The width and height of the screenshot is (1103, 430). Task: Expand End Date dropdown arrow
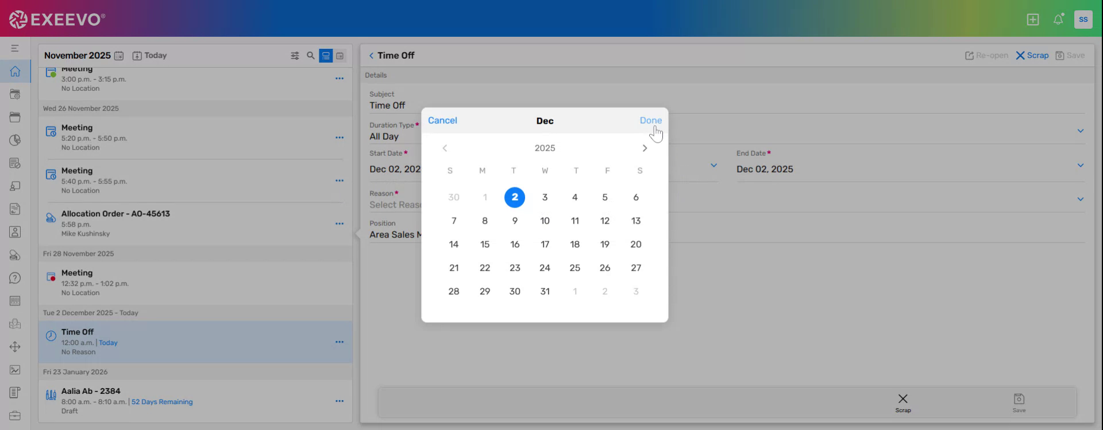tap(1080, 166)
